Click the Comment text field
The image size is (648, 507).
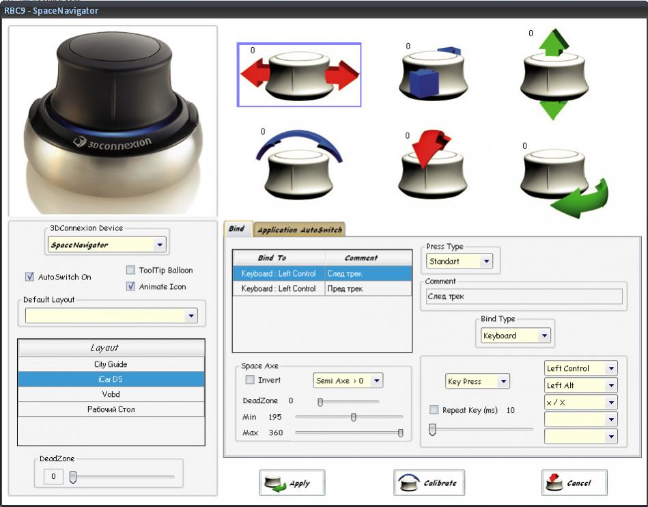[x=524, y=297]
